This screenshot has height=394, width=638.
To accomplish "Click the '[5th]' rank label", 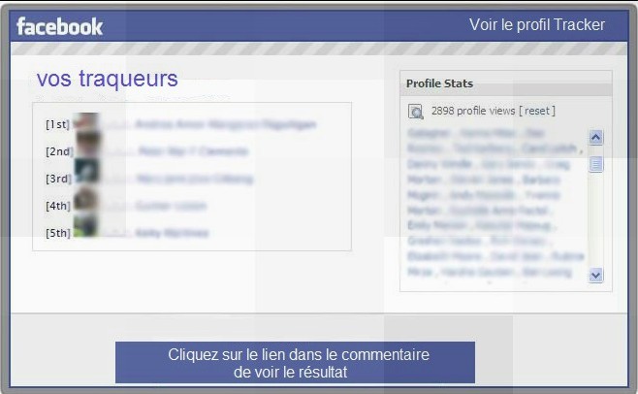I will pos(58,233).
